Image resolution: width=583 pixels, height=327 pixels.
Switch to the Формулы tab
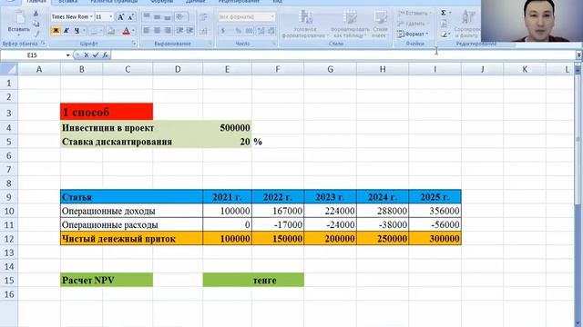coord(162,2)
